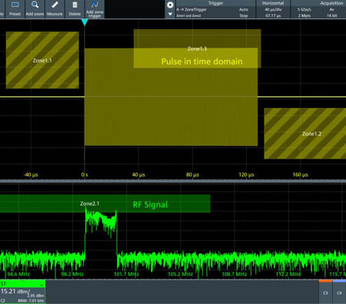Open the Measure tool
Screen dimensions: 346x304
click(x=55, y=8)
